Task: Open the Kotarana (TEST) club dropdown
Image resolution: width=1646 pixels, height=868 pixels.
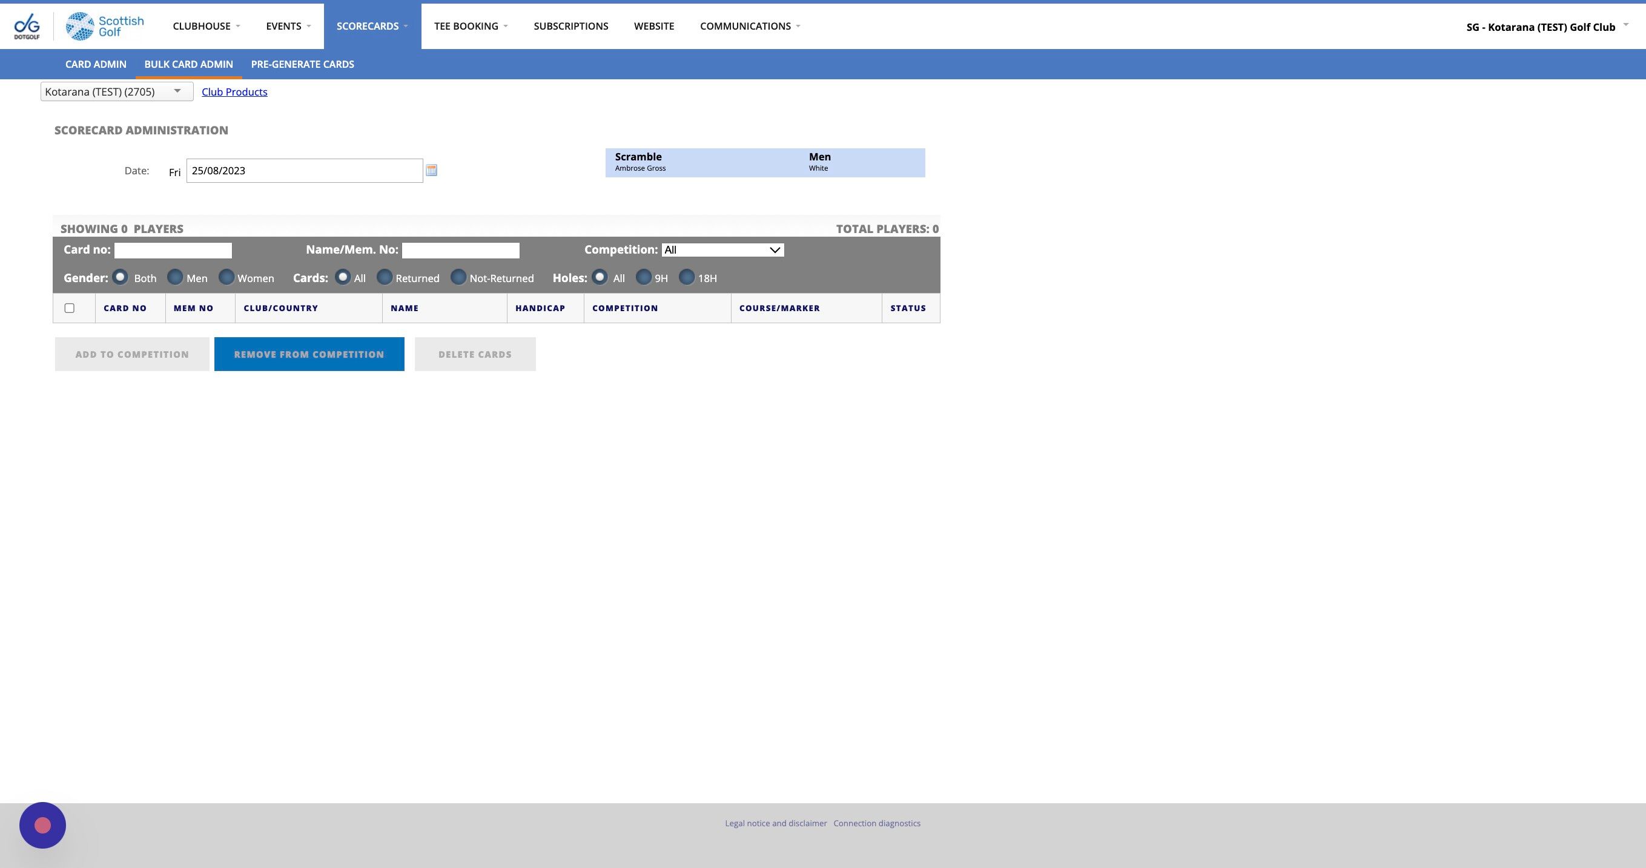Action: click(116, 91)
